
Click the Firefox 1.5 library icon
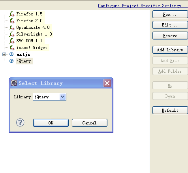[x=11, y=14]
